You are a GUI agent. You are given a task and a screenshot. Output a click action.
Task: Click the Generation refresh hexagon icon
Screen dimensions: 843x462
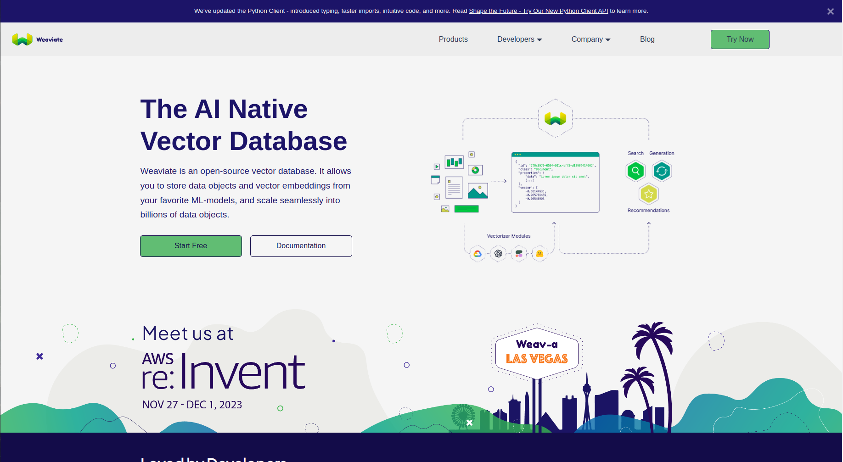coord(662,171)
